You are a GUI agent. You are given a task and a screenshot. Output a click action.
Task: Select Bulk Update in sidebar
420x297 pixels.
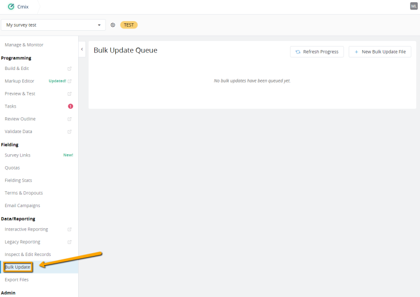point(18,267)
